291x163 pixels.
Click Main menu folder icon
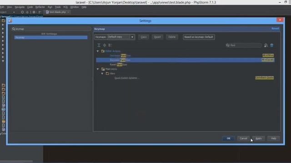pos(103,69)
